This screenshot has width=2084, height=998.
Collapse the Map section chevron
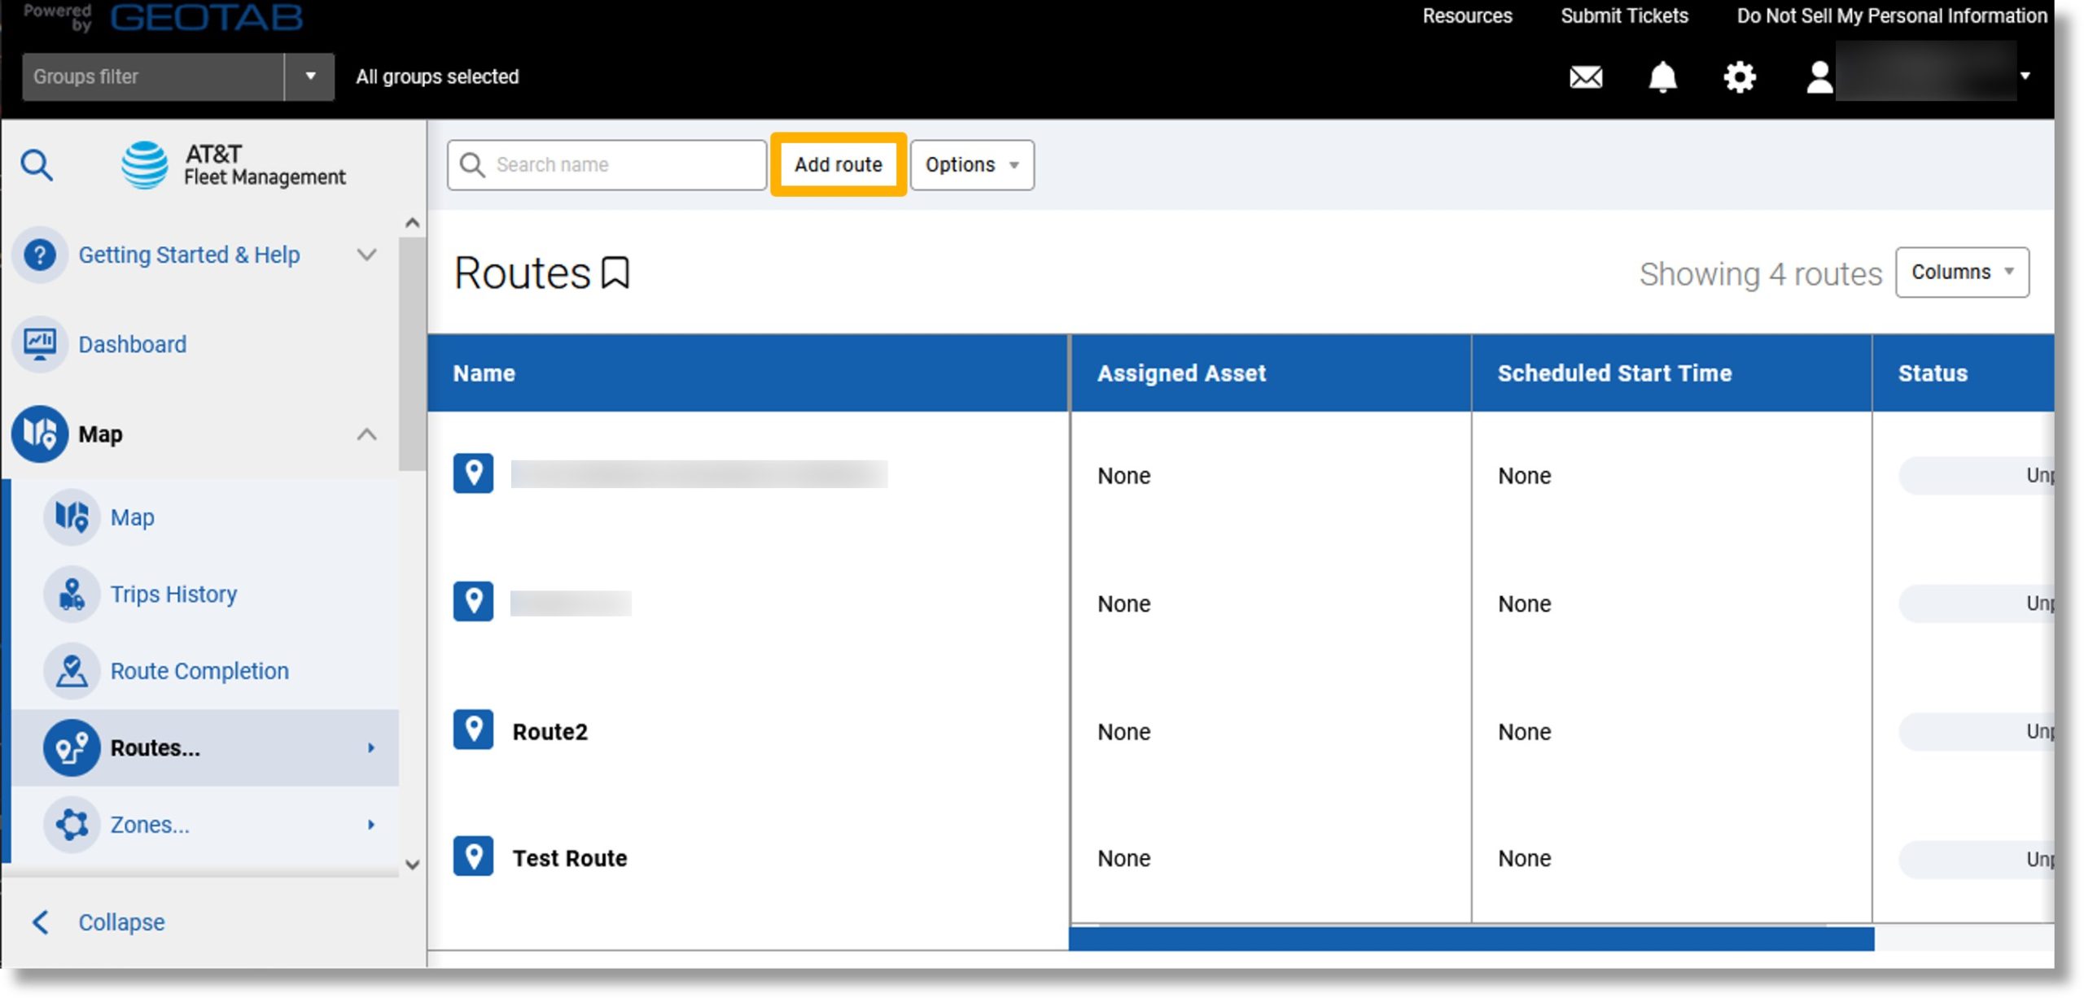367,434
